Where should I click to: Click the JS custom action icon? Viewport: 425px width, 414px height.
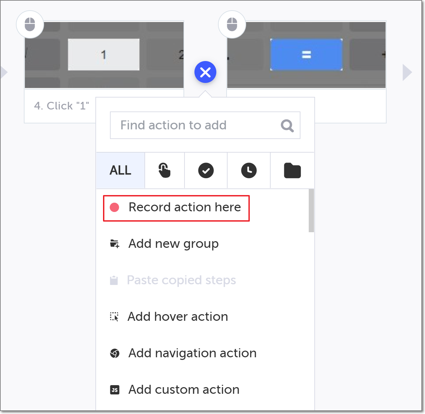[x=115, y=390]
